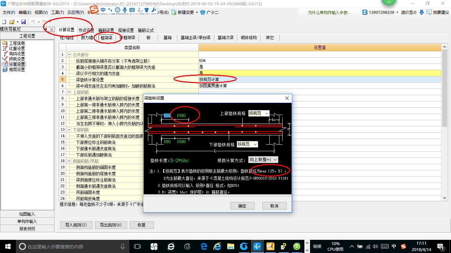This screenshot has height=253, width=451.
Task: Click the 新建变更 icon
Action: click(174, 12)
